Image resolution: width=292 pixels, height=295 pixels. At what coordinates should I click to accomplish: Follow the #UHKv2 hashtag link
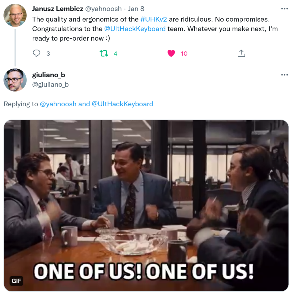[x=154, y=19]
